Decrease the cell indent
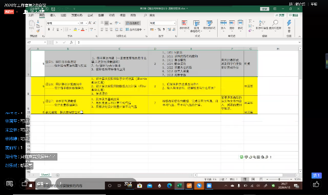The image size is (328, 195). 117,29
